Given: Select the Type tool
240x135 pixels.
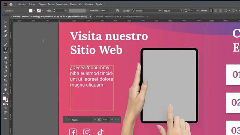Looking at the screenshot, I should click(x=5, y=49).
